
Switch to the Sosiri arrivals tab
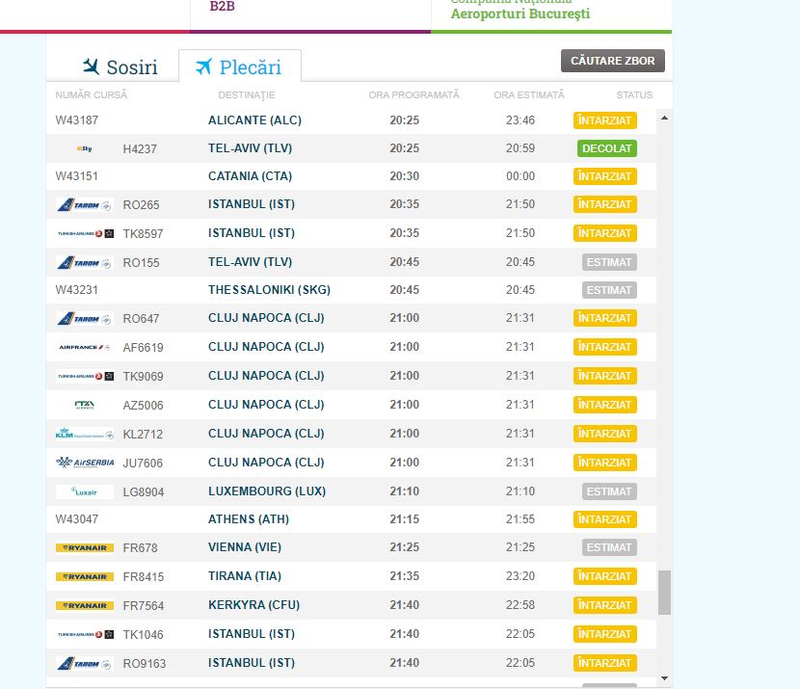pos(120,67)
